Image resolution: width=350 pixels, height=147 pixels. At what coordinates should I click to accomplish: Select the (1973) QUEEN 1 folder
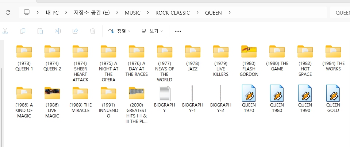coord(24,58)
